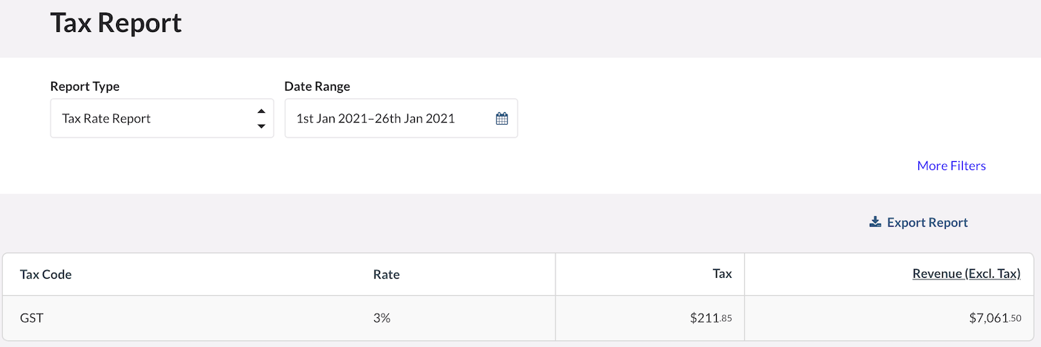Click the Tax Code column header
Viewport: 1041px width, 347px height.
coord(46,274)
